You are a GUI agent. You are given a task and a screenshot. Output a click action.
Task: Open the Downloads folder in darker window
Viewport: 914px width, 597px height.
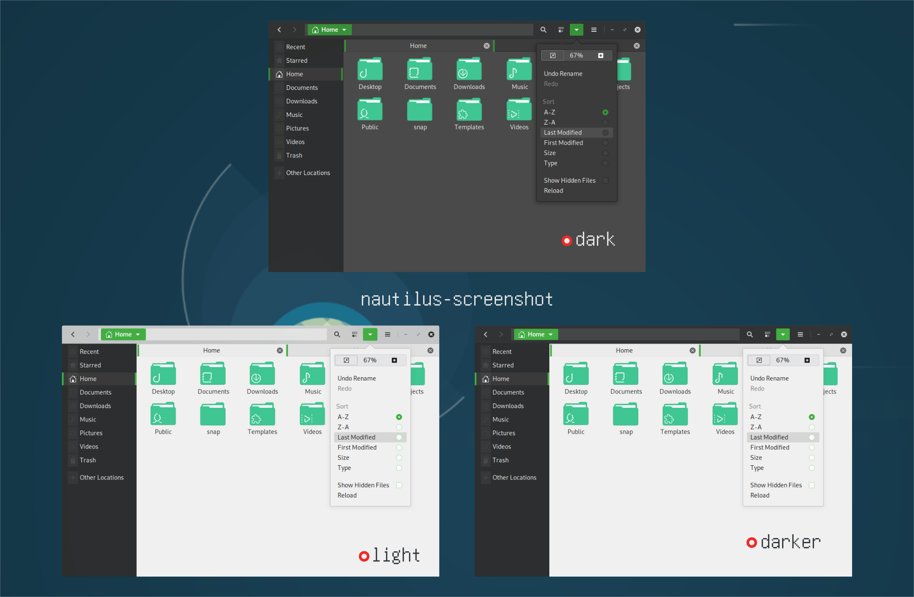pyautogui.click(x=675, y=379)
